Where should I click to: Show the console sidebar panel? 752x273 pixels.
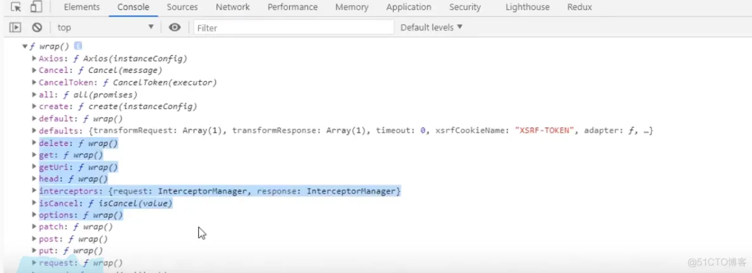pyautogui.click(x=15, y=27)
